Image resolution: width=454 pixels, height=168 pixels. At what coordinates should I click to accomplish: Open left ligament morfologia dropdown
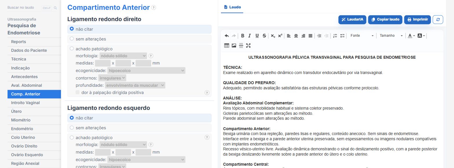point(123,145)
